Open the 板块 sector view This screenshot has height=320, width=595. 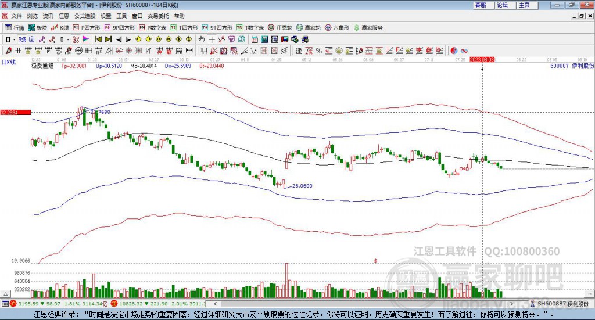click(37, 28)
